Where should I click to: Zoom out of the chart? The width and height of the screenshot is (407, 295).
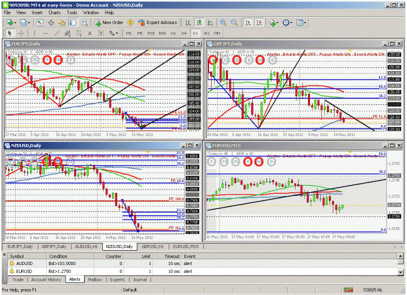234,23
